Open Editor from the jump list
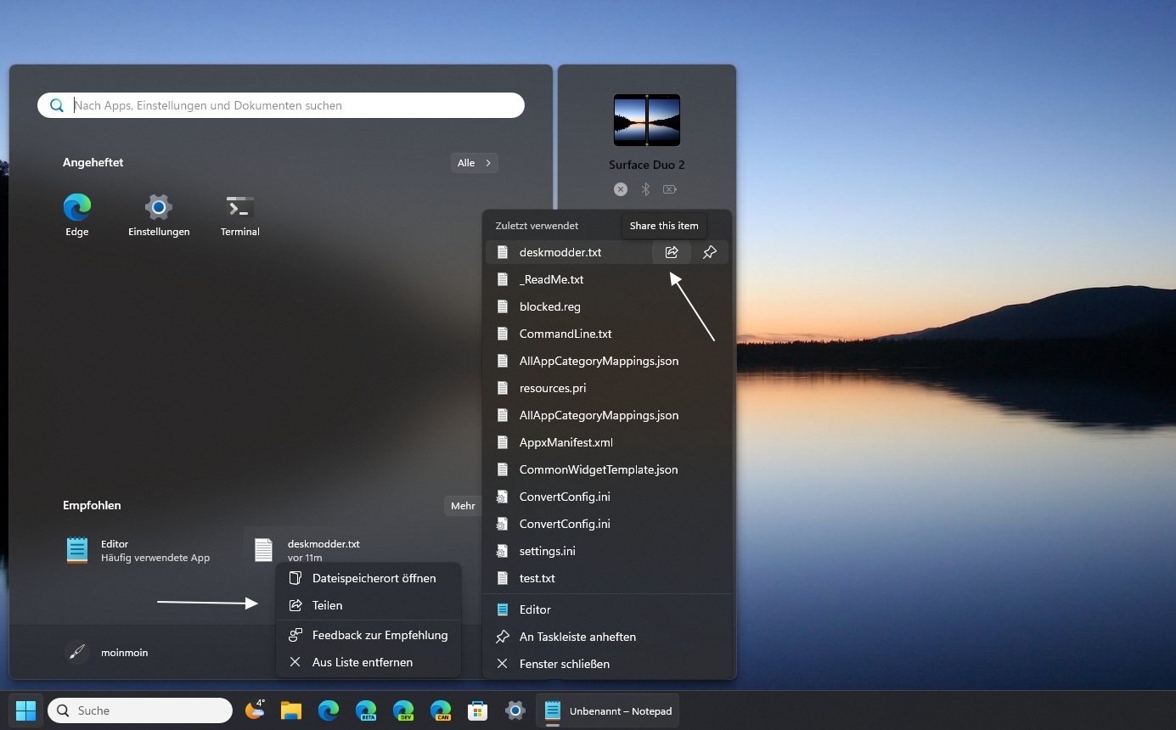Image resolution: width=1176 pixels, height=730 pixels. (x=607, y=609)
